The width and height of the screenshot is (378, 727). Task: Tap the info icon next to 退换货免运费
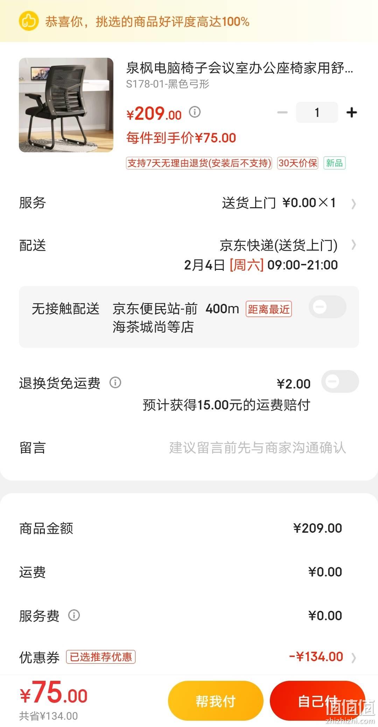[115, 383]
